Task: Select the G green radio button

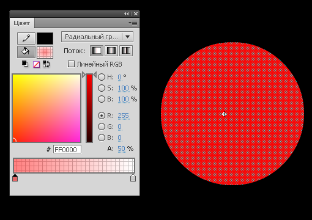Action: (x=102, y=127)
